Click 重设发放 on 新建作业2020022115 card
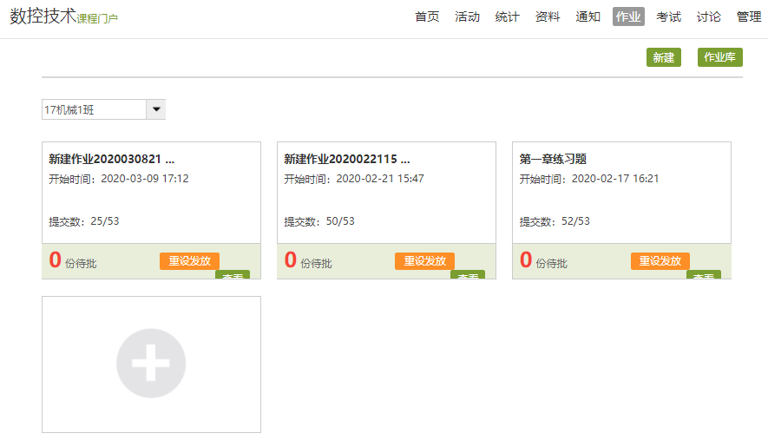 (x=424, y=261)
